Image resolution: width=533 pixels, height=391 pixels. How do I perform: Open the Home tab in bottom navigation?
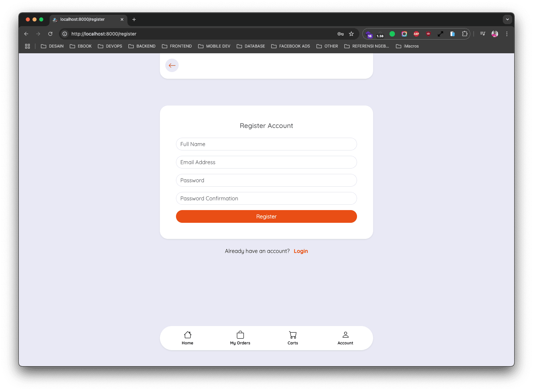point(187,338)
